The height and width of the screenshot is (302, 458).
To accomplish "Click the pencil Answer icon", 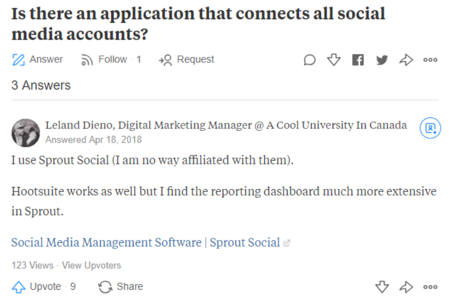I will tap(18, 59).
